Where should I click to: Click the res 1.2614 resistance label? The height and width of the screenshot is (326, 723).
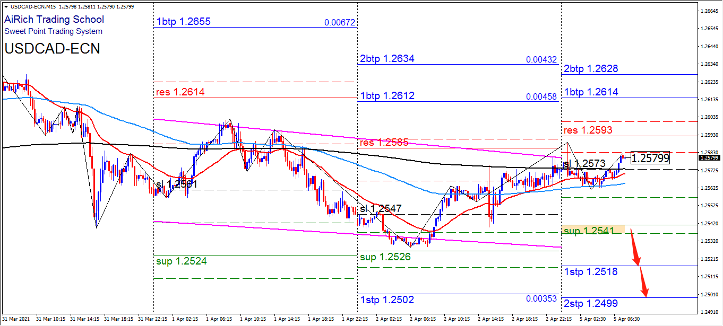point(180,92)
